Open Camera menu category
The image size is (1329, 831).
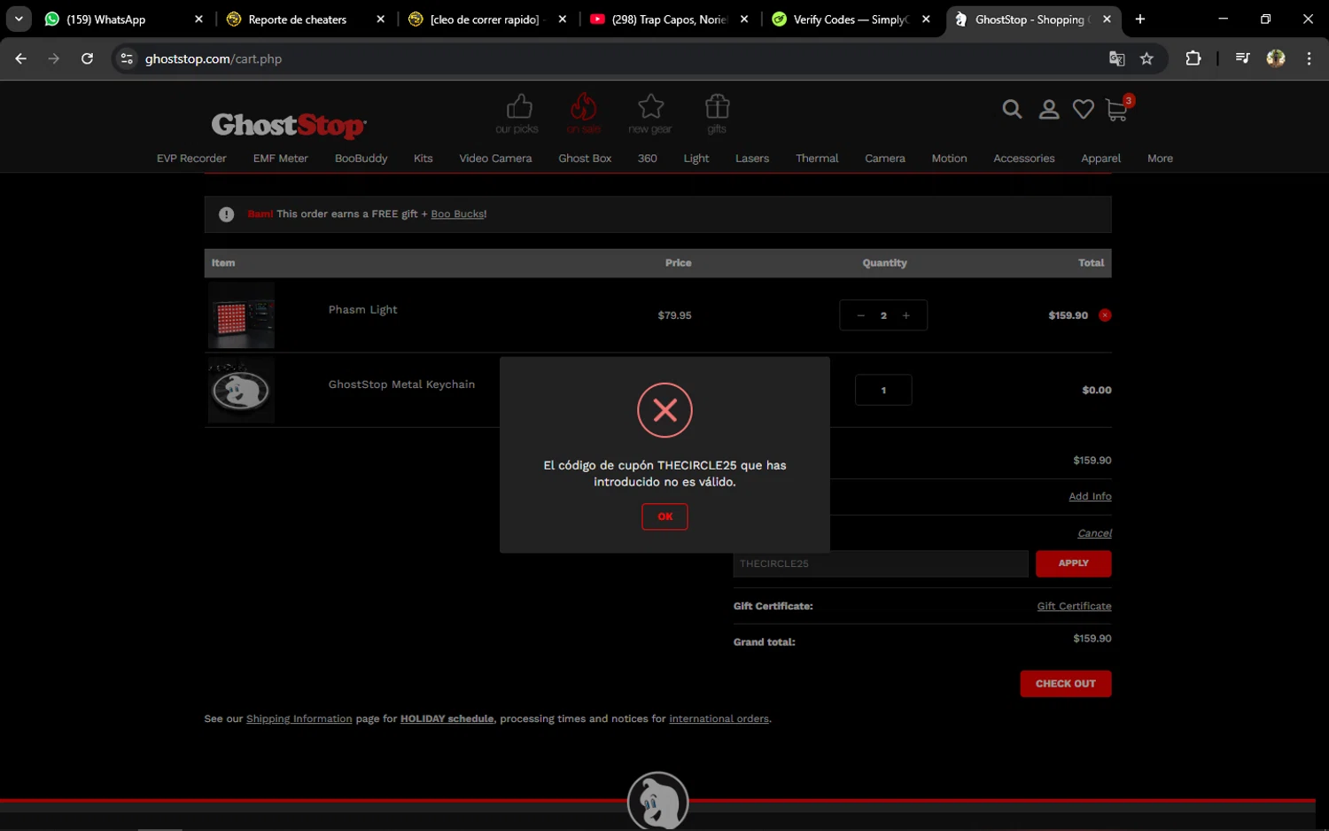pos(885,159)
